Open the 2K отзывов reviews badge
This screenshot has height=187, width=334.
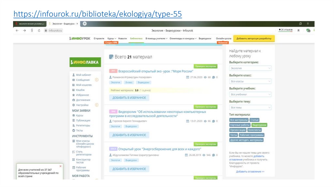[x=285, y=30]
